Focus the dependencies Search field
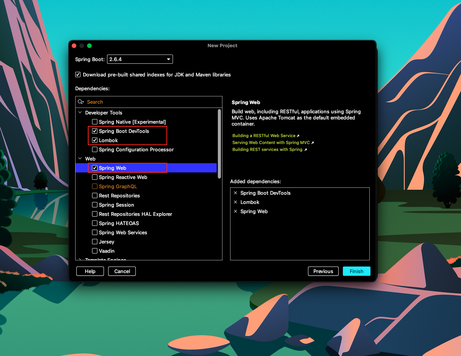 pyautogui.click(x=149, y=102)
